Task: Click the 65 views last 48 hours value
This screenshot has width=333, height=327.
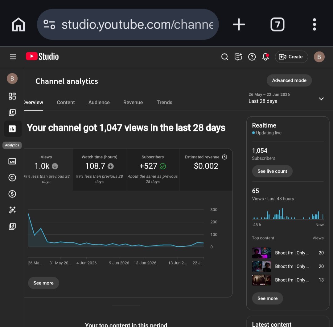Action: 256,191
